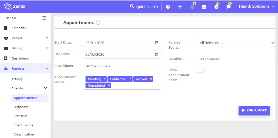Click the Run Report button
This screenshot has width=278, height=138.
pos(254,110)
